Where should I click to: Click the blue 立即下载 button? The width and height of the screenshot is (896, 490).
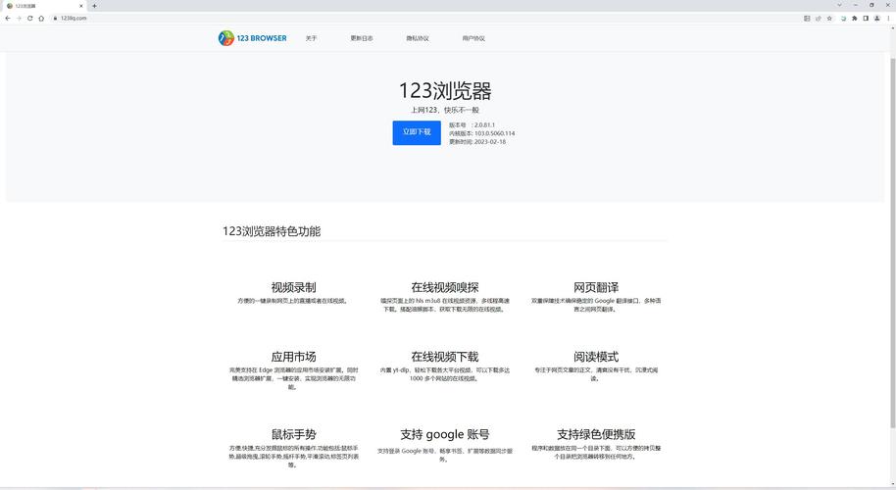pyautogui.click(x=417, y=132)
